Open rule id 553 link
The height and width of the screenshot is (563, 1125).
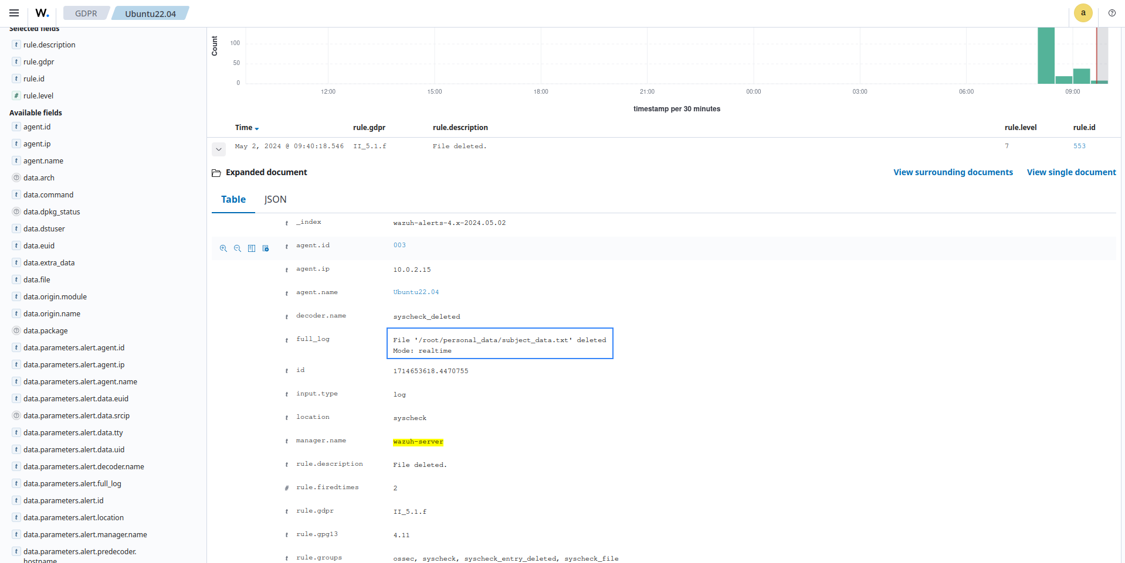(x=1079, y=146)
